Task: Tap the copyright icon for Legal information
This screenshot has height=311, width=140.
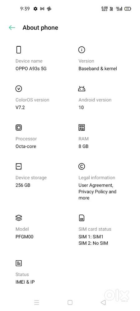Action: tap(82, 166)
